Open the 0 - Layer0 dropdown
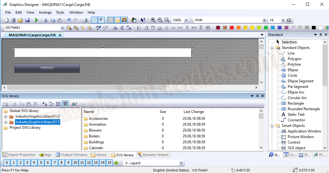This screenshot has height=173, width=329. pos(181,163)
